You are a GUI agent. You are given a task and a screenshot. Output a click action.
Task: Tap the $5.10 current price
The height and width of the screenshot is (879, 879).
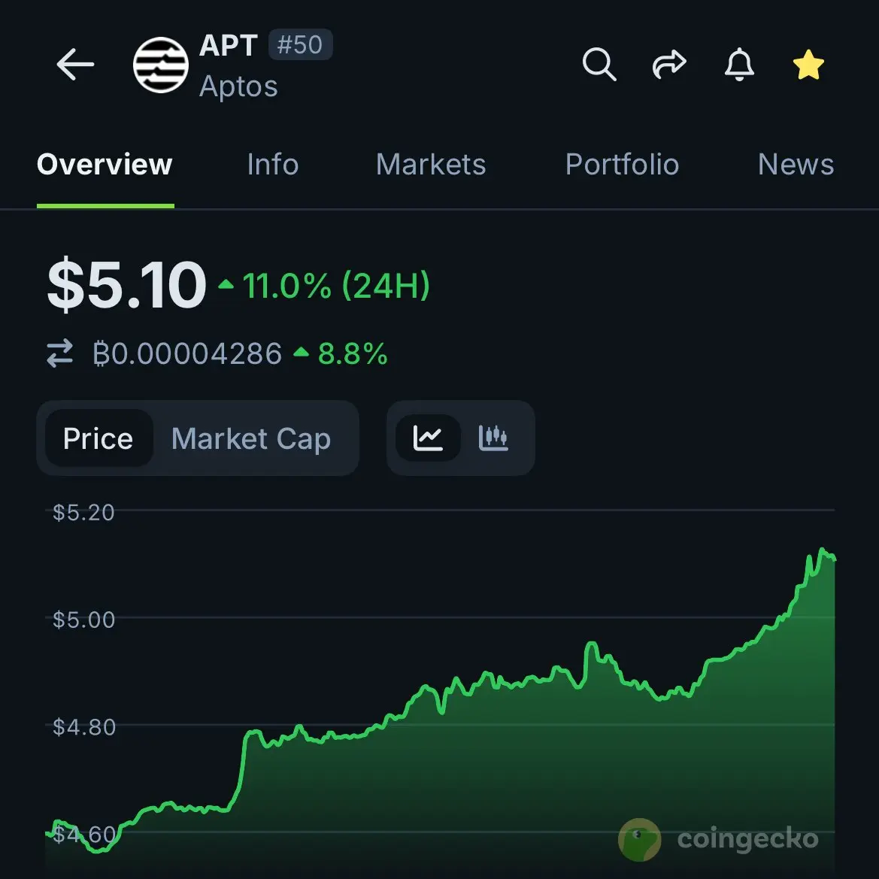[x=126, y=285]
